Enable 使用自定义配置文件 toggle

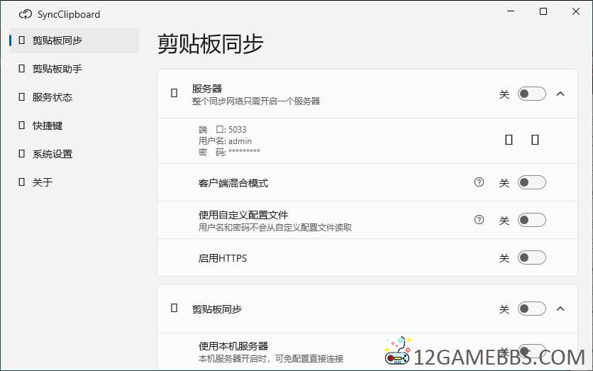pyautogui.click(x=531, y=221)
